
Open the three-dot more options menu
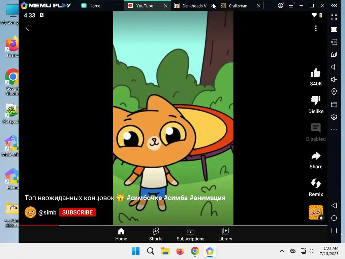[x=316, y=28]
